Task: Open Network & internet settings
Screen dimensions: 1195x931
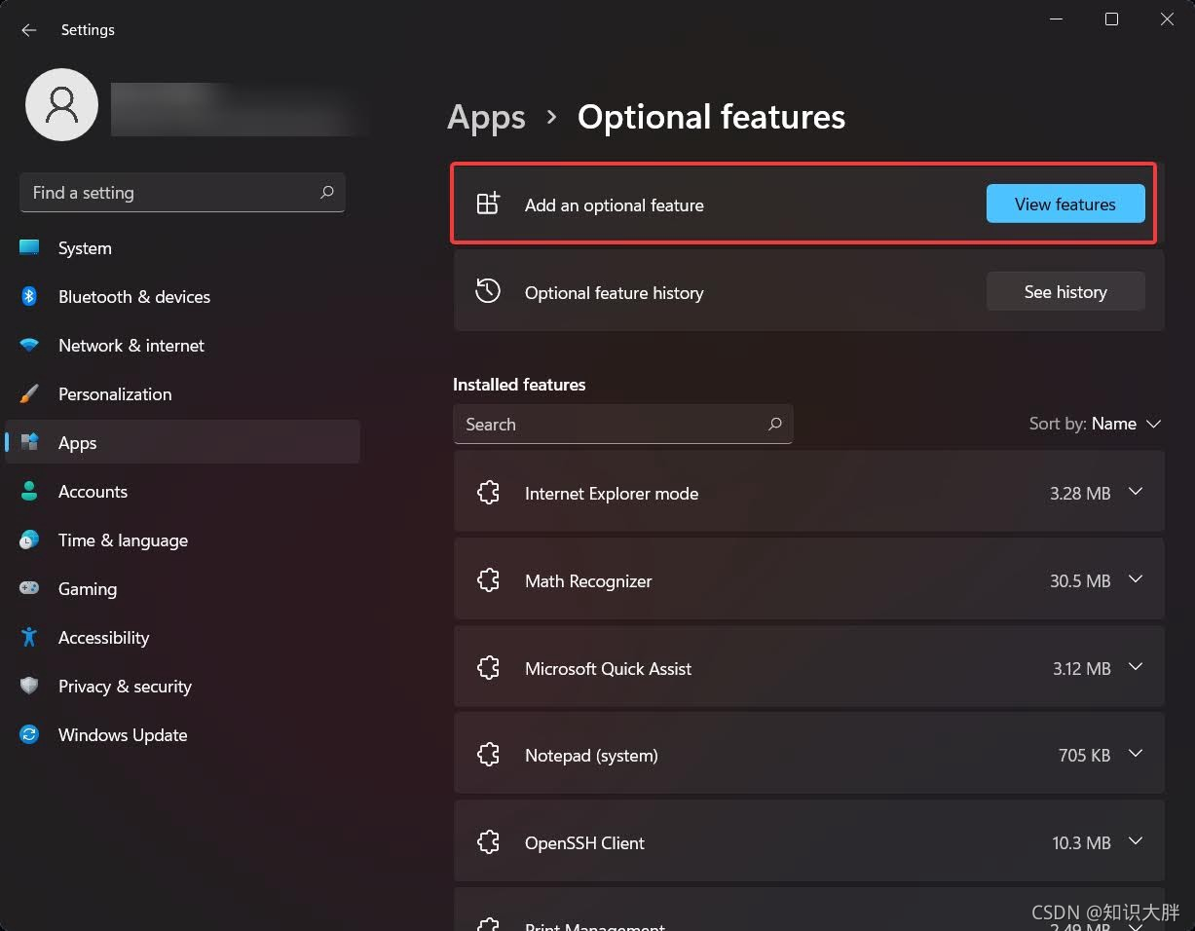Action: click(x=182, y=345)
